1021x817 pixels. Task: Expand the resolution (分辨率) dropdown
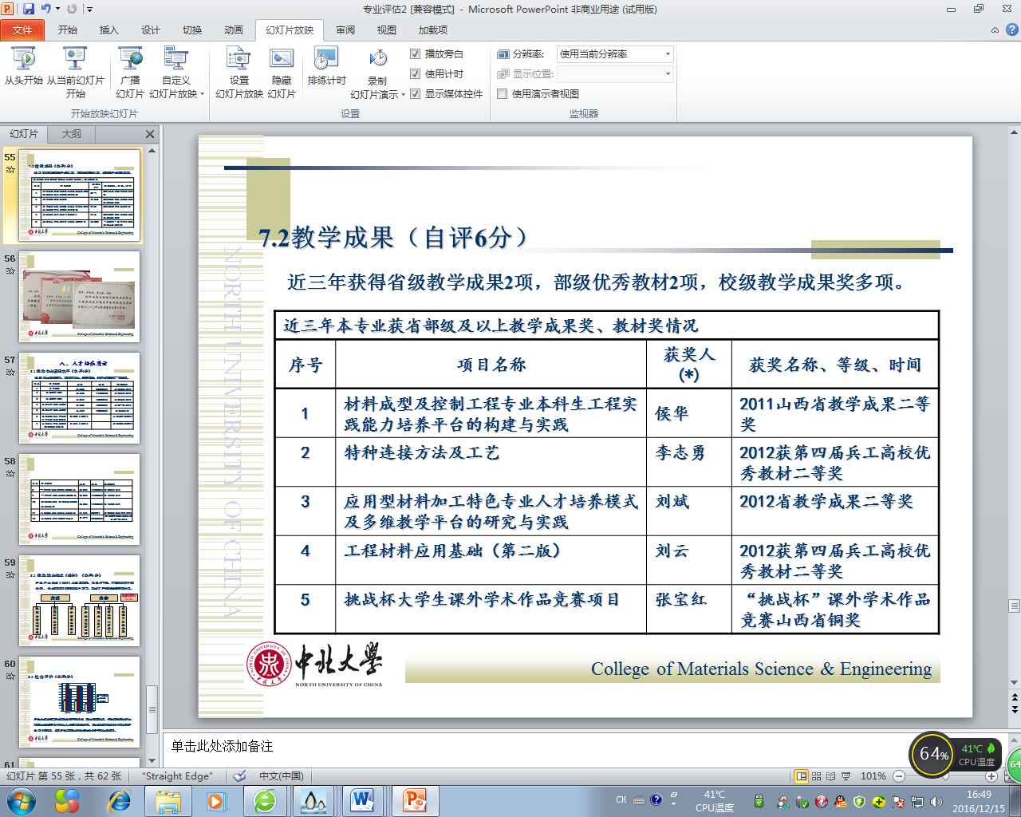(x=668, y=54)
